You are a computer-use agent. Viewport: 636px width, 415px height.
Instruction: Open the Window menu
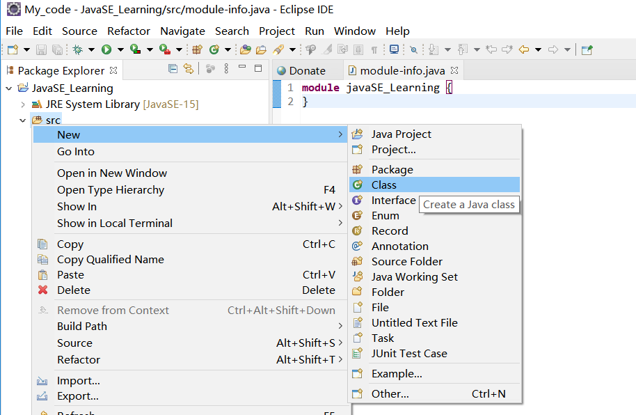(x=354, y=31)
